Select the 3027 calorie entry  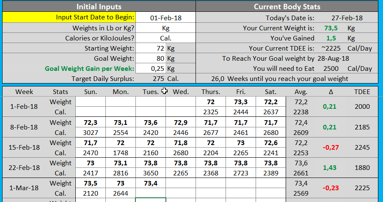91,132
